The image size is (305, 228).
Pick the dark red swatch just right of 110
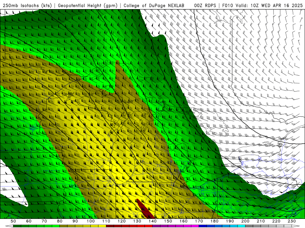pos(110,226)
